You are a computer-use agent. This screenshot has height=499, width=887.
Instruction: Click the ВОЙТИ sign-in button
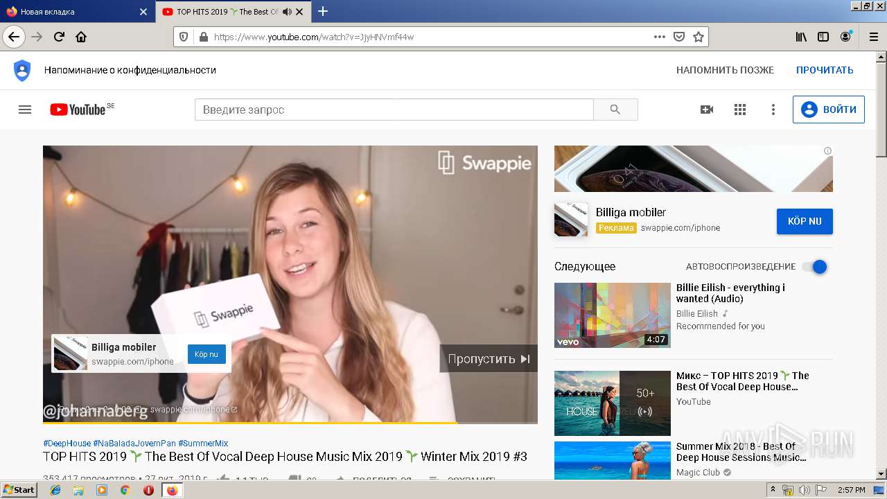[829, 110]
